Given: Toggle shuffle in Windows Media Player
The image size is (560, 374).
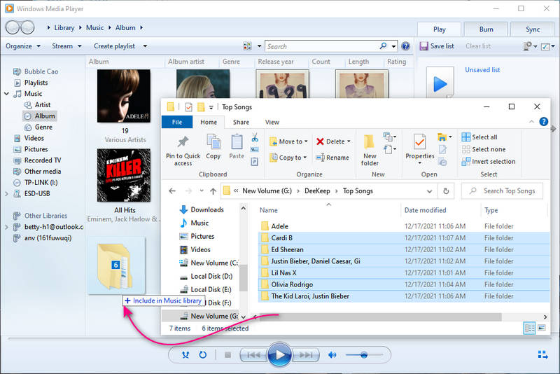Looking at the screenshot, I should click(185, 354).
